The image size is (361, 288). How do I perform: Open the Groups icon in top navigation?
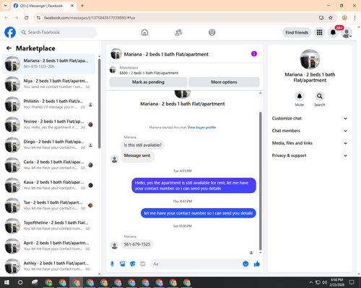(x=212, y=32)
